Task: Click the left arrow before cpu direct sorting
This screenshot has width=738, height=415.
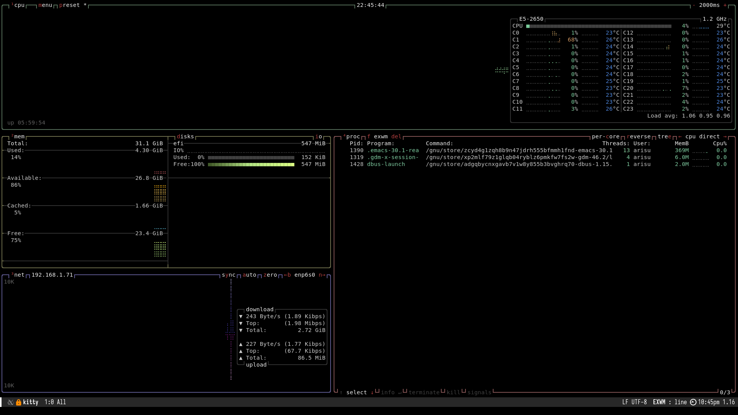Action: [x=680, y=136]
